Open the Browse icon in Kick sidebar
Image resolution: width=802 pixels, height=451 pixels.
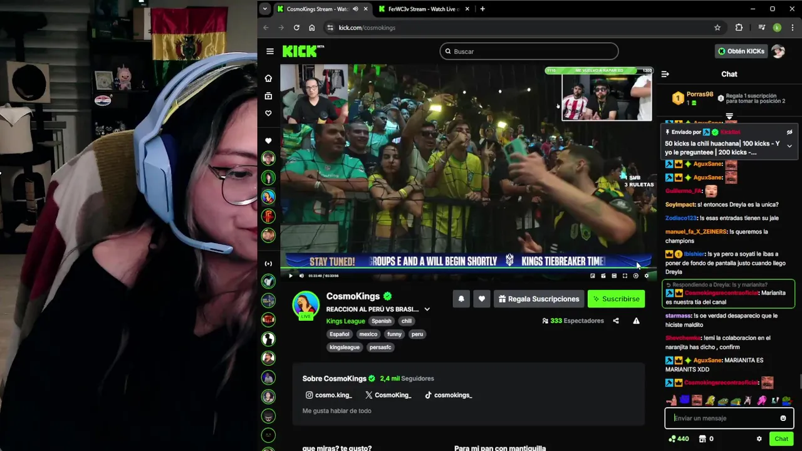[268, 96]
